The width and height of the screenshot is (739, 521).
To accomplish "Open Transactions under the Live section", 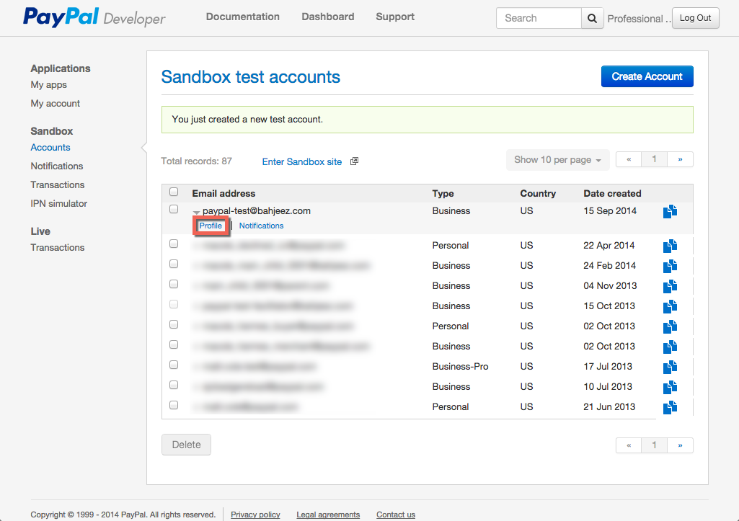I will (x=58, y=248).
